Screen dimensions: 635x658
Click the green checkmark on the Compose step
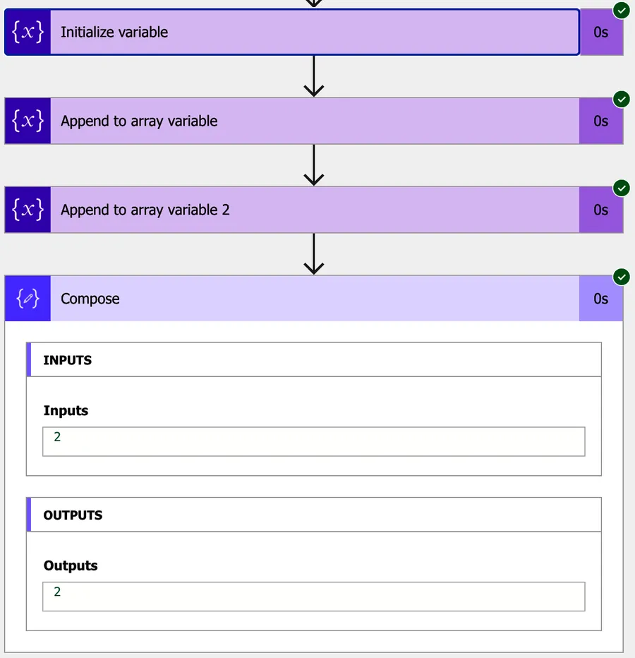click(x=621, y=277)
